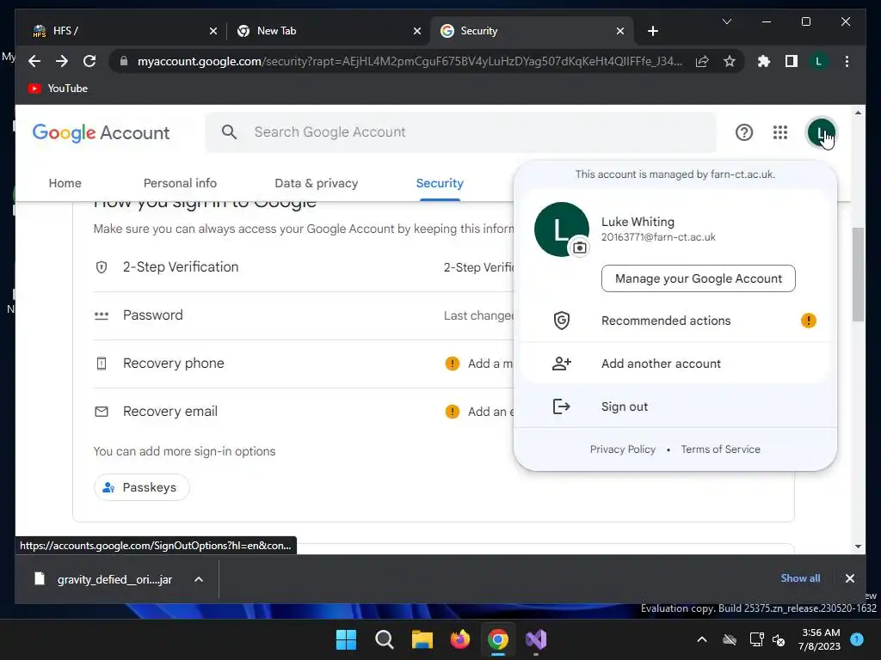This screenshot has height=660, width=881.
Task: Go to the Home section
Action: coord(65,183)
